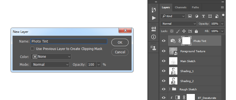Collapse left panel dock double arrows
This screenshot has height=100, width=236.
[x=156, y=2]
